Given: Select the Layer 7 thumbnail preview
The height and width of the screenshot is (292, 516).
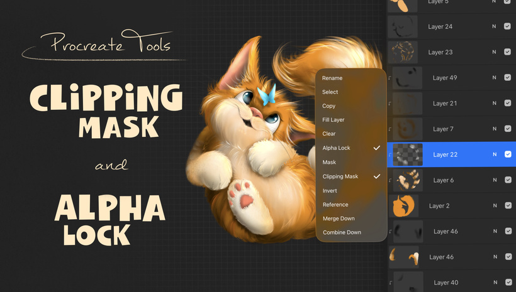Looking at the screenshot, I should (407, 129).
